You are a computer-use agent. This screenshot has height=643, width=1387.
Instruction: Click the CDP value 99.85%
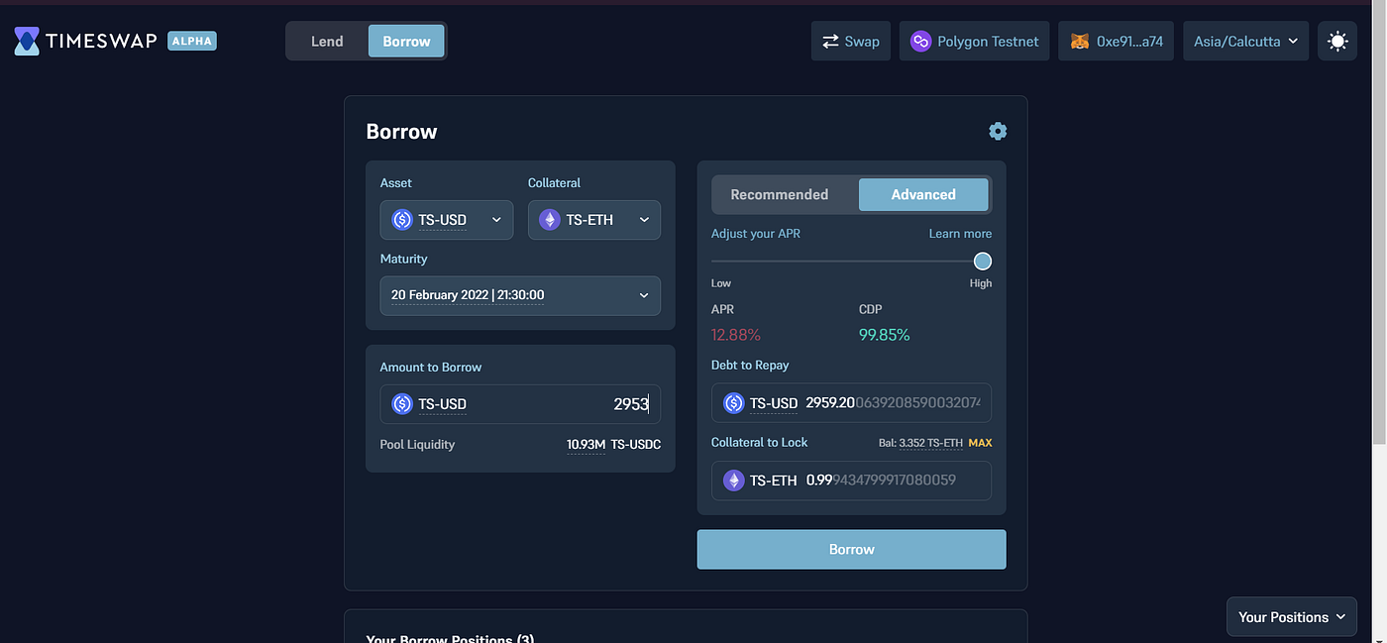884,335
